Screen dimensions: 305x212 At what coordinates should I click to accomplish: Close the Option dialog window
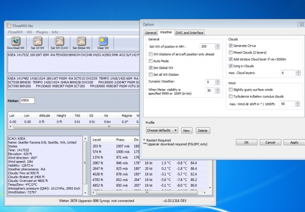(301, 24)
